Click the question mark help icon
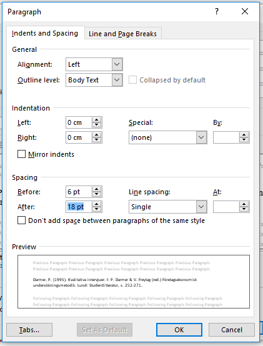This screenshot has width=263, height=346. coord(217,11)
